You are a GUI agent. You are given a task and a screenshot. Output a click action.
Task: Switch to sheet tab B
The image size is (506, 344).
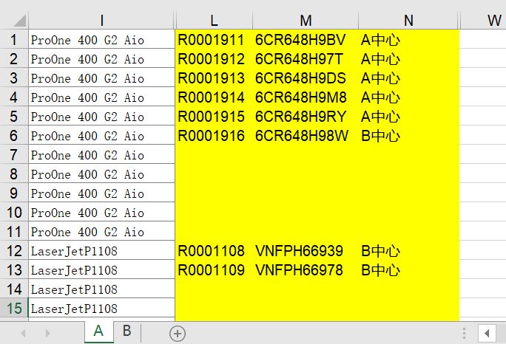127,331
